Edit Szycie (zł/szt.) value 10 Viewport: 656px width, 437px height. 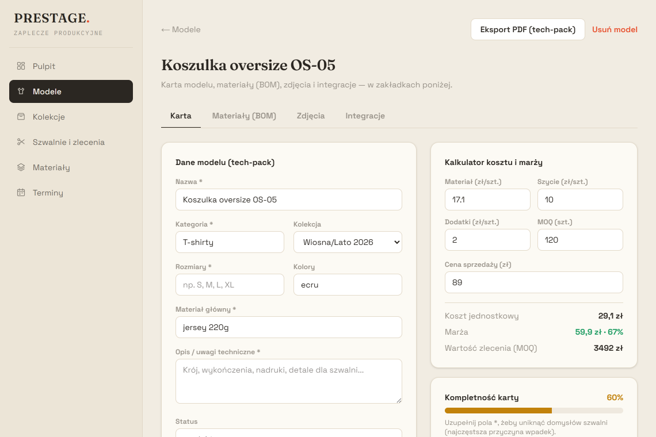(580, 200)
